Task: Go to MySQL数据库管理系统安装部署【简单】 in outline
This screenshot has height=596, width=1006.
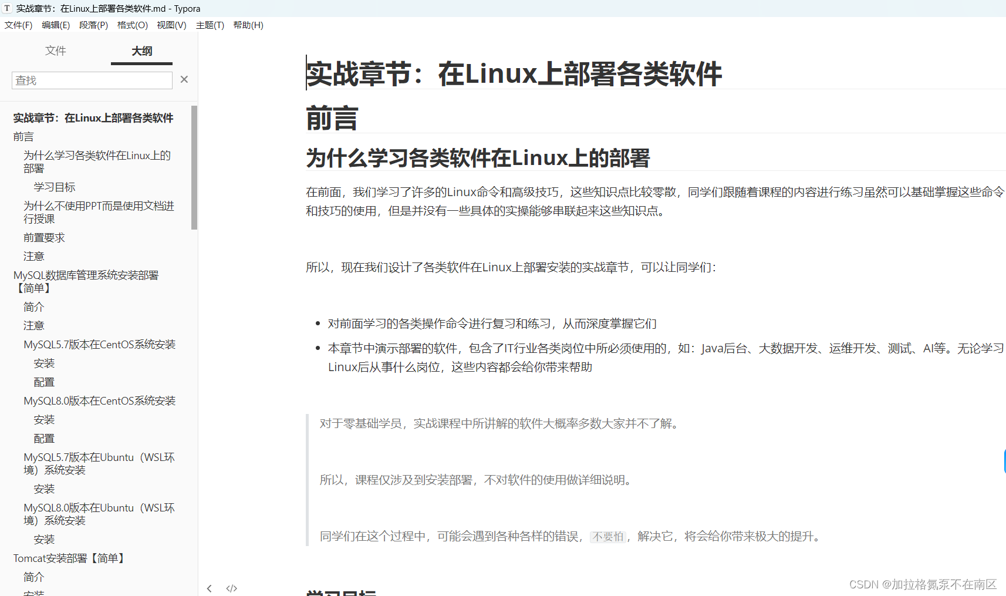Action: [86, 282]
